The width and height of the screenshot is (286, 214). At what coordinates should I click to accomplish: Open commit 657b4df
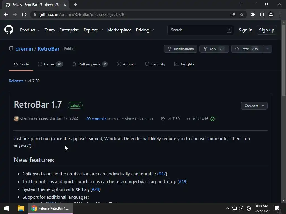click(x=200, y=119)
